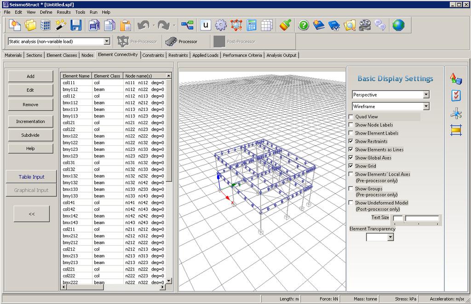Click the tree diagram toolbar icon
471x304 pixels.
coord(187,25)
